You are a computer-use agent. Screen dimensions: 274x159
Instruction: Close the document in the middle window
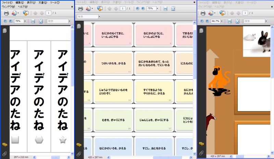(194, 2)
